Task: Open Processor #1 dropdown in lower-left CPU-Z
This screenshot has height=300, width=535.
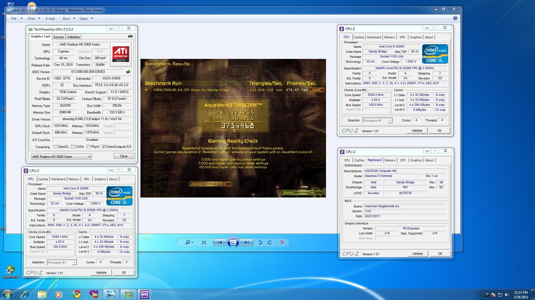Action: [62, 262]
